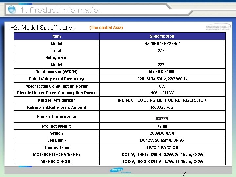Select the 'R600a / 75g' value
The height and width of the screenshot is (177, 236).
162,108
